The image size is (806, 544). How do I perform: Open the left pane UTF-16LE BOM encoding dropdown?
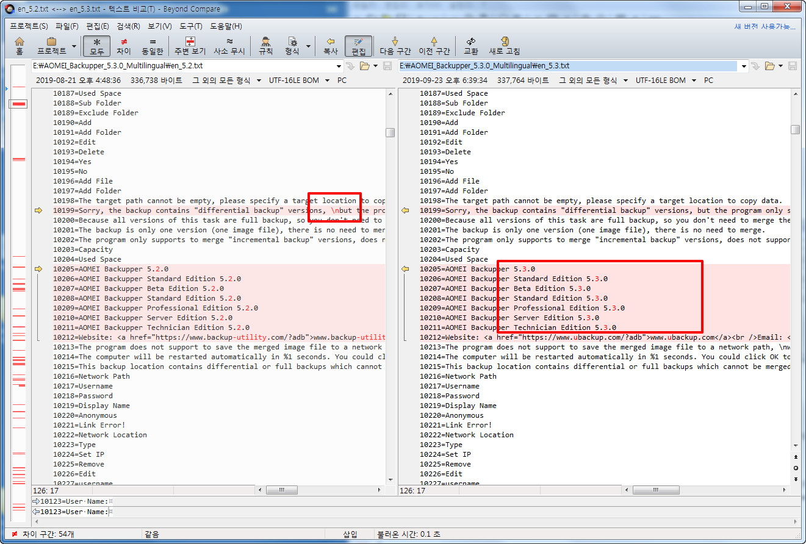pos(299,81)
